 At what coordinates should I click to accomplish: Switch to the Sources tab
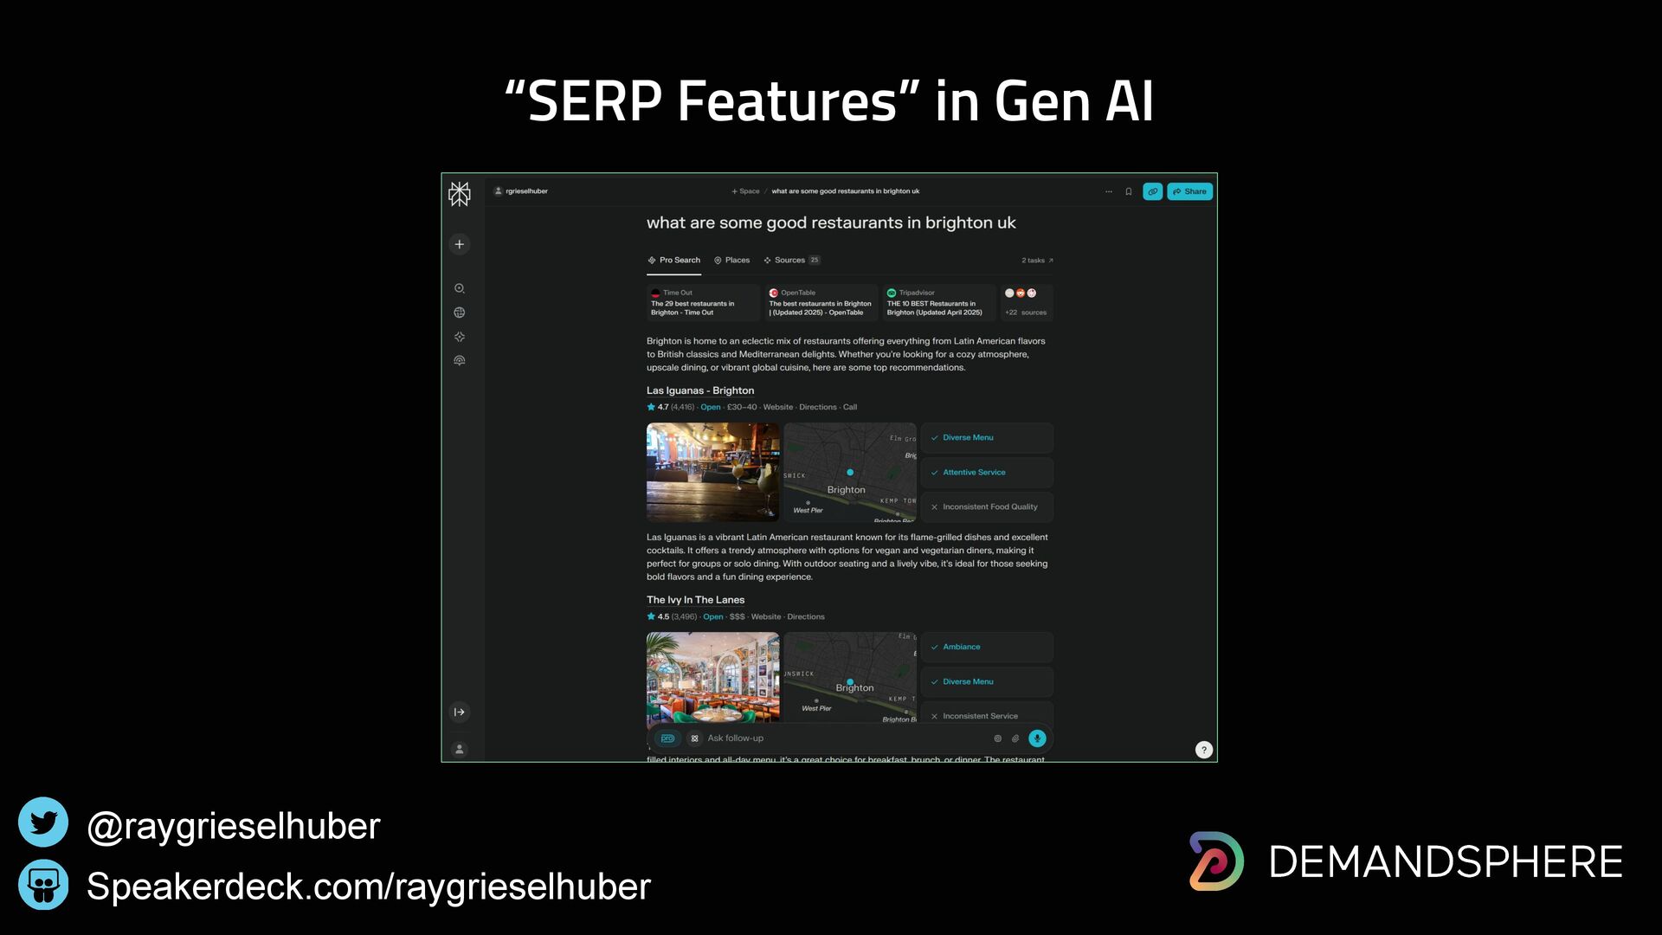pyautogui.click(x=790, y=261)
